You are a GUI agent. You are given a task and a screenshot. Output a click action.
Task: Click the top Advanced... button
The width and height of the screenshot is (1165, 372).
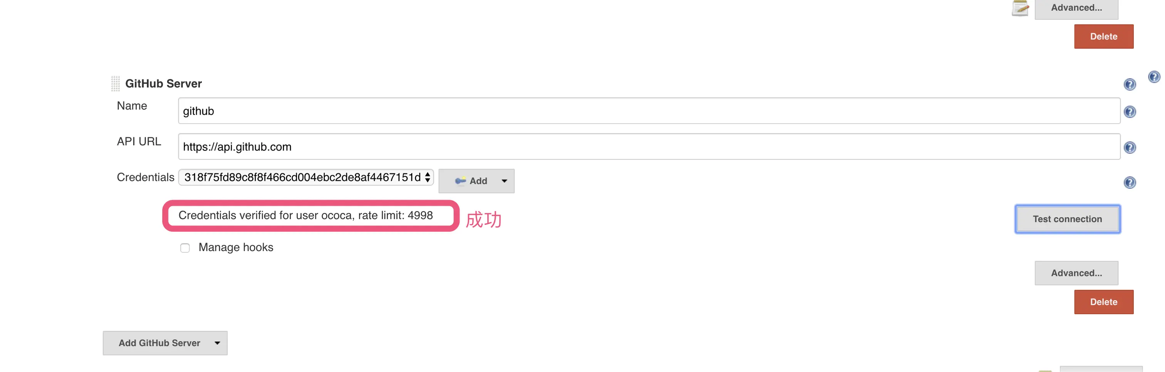click(1076, 8)
